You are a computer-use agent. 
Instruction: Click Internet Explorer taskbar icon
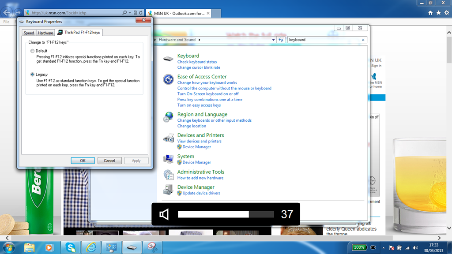91,247
